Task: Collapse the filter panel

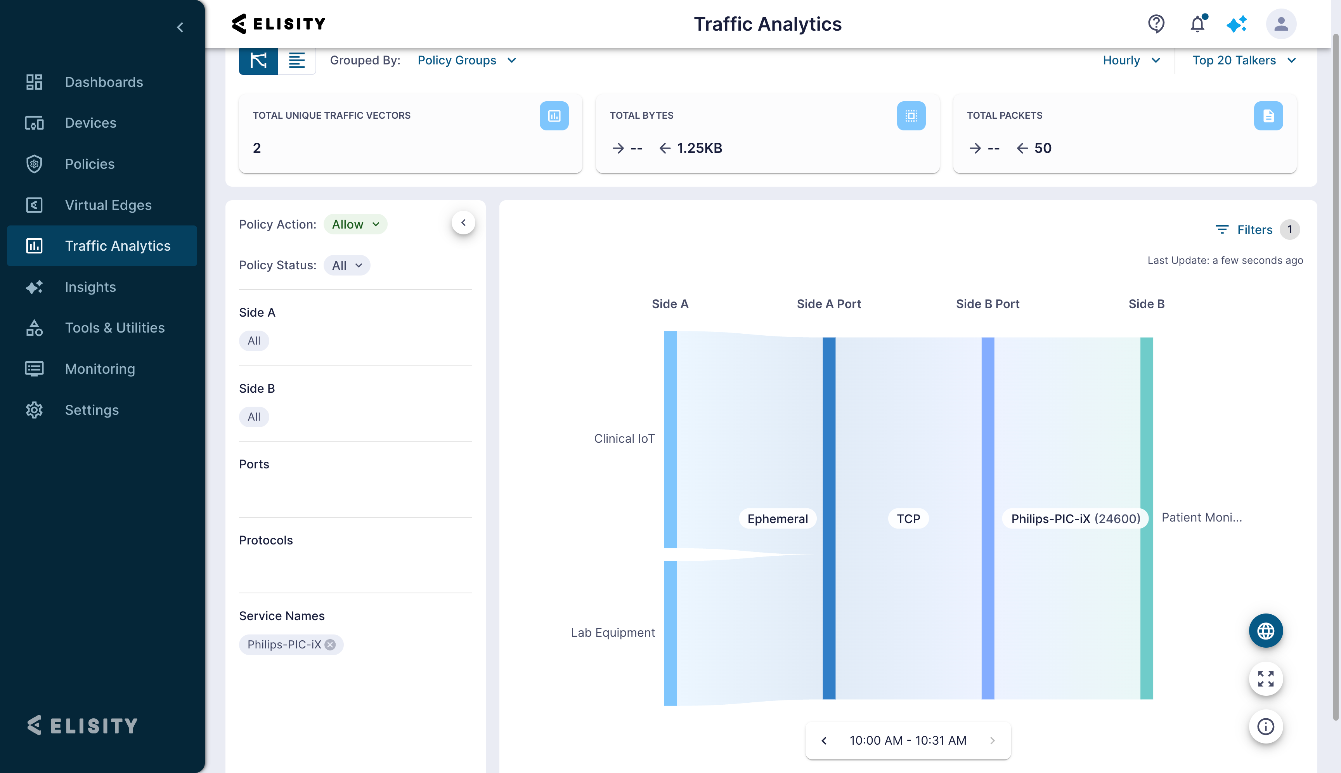Action: (x=463, y=223)
